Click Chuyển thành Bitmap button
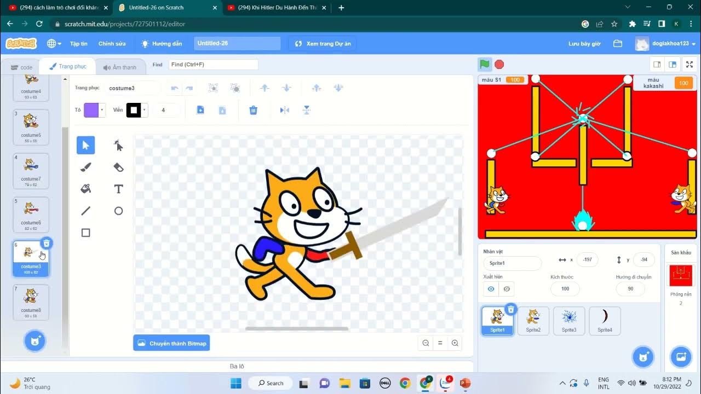The image size is (701, 394). 171,343
